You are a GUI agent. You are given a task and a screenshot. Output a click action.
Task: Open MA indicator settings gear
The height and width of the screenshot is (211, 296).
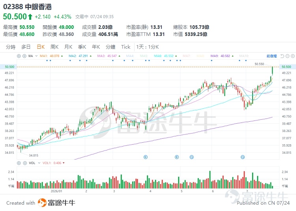(19, 56)
